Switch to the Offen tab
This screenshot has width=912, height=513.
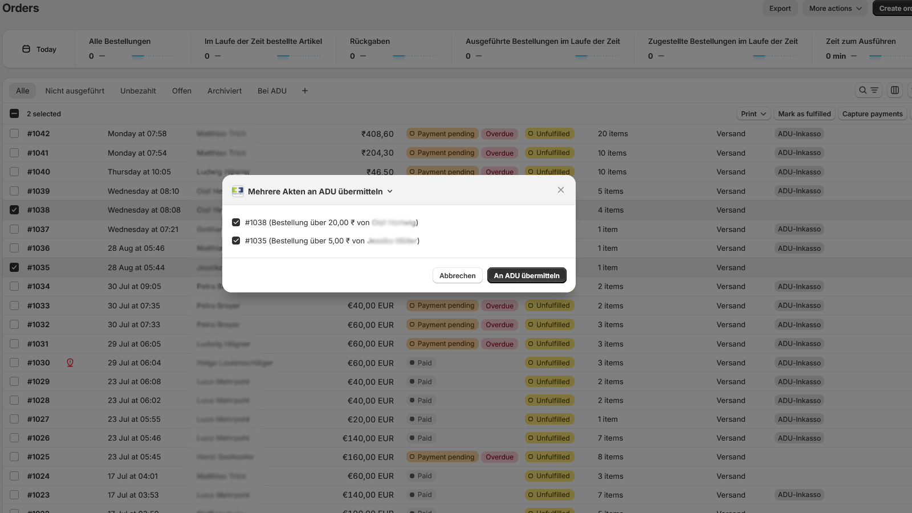pyautogui.click(x=182, y=91)
